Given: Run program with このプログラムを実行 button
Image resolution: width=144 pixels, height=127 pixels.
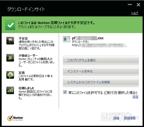Looking at the screenshot, I should tap(101, 60).
